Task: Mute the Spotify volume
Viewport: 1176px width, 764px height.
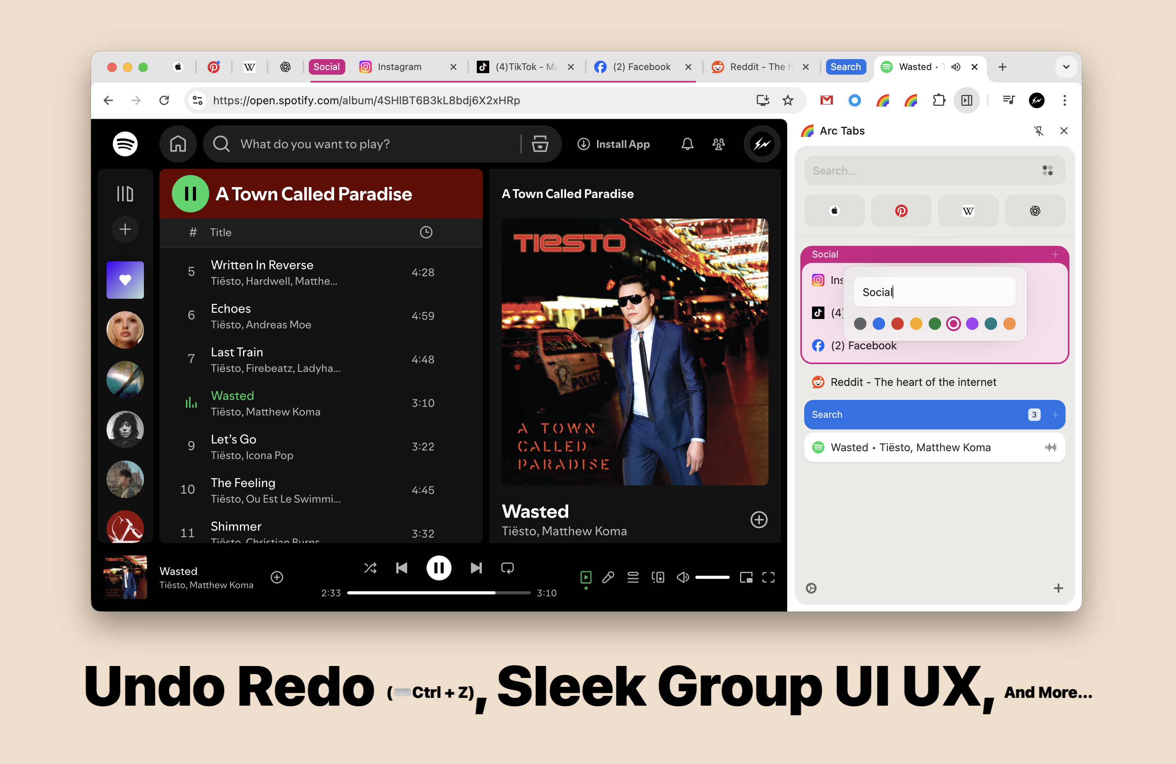Action: (x=682, y=577)
